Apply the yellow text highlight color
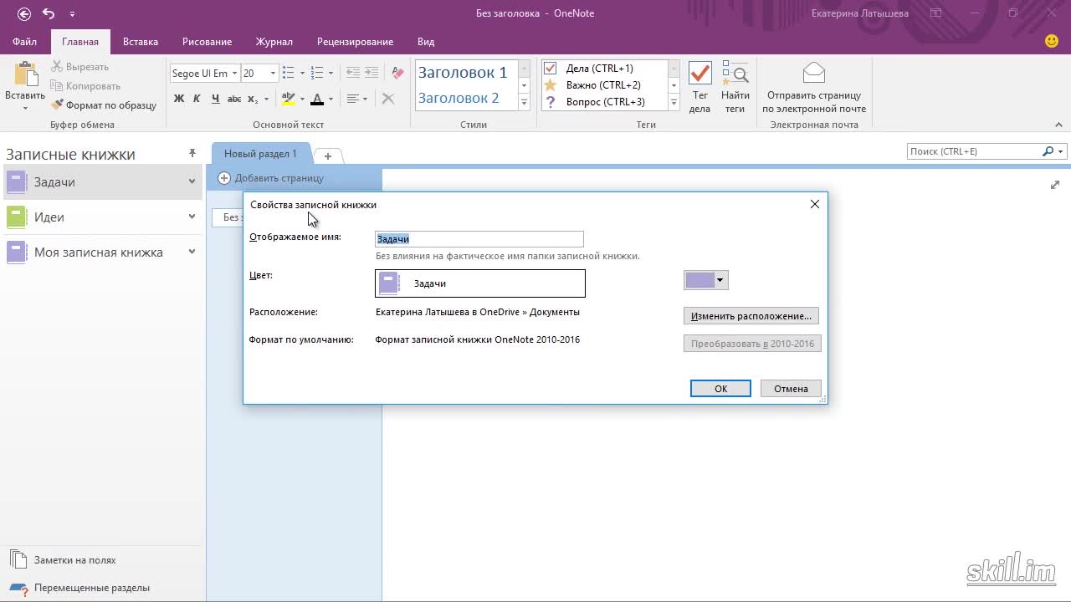The width and height of the screenshot is (1071, 602). pos(288,99)
